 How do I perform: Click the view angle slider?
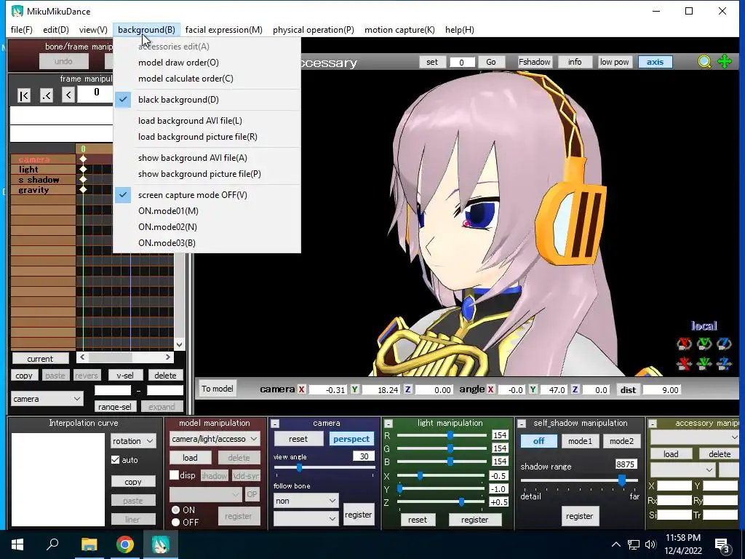click(x=324, y=468)
